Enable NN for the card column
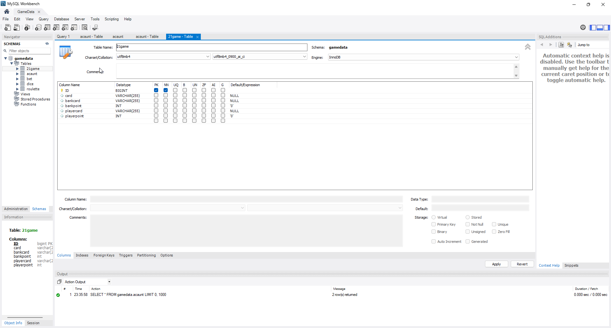This screenshot has width=611, height=328. point(165,95)
